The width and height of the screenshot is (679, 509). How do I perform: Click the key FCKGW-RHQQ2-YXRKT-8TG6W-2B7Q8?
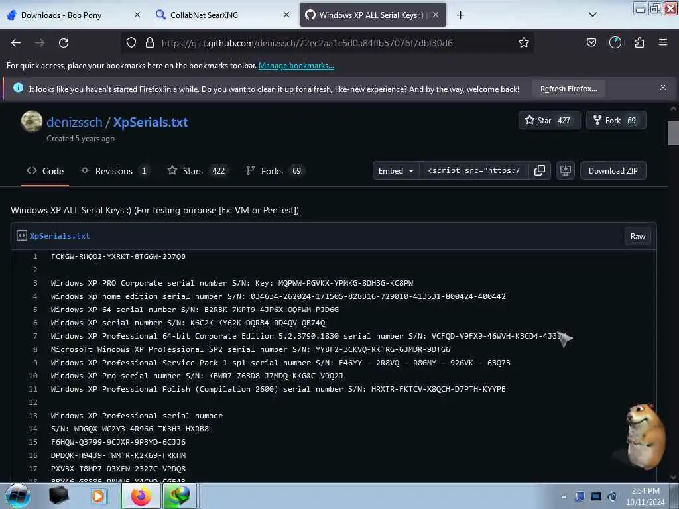click(x=118, y=256)
